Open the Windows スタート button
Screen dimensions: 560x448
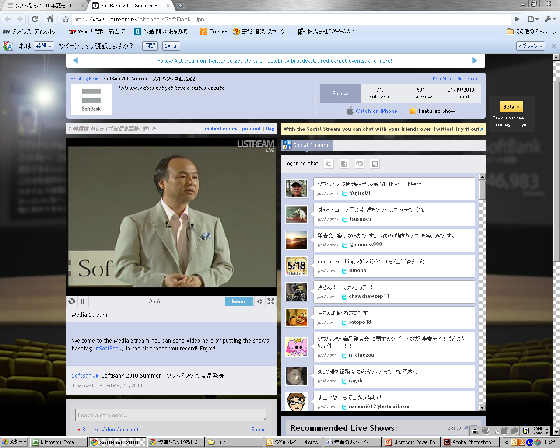click(14, 442)
